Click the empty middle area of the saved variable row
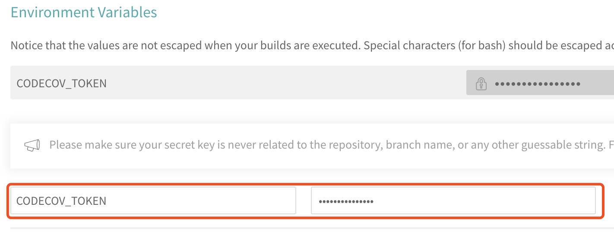Viewport: 614px width, 248px height. point(285,83)
